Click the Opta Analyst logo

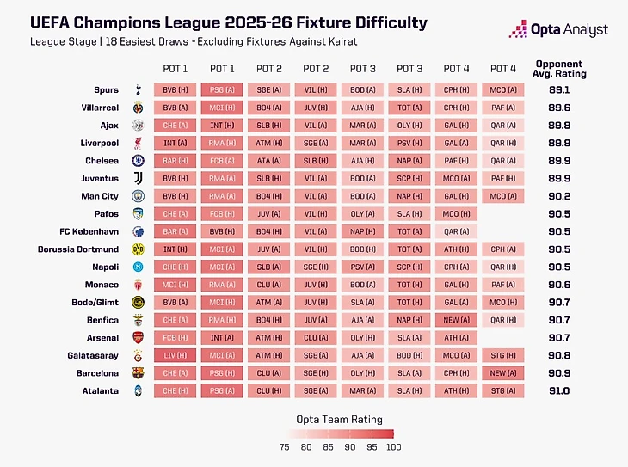558,29
